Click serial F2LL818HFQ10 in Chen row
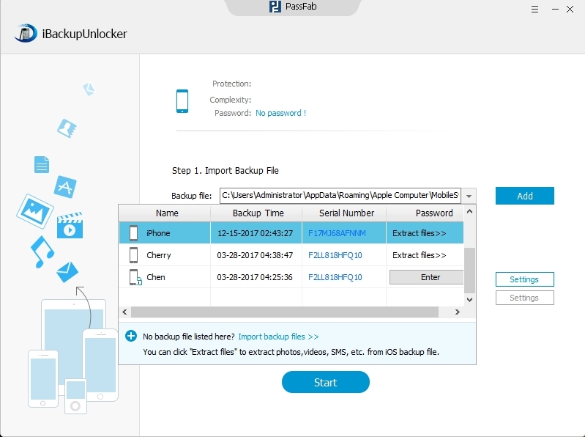This screenshot has width=585, height=437. tap(335, 277)
